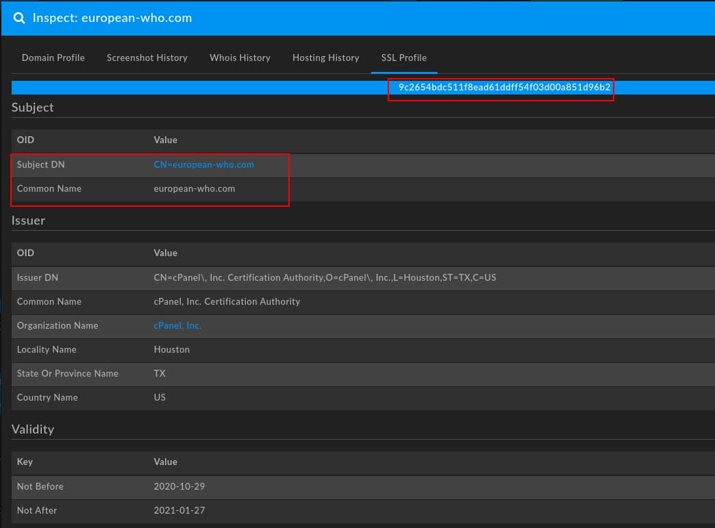This screenshot has width=715, height=528.
Task: Select the US country value
Action: pyautogui.click(x=160, y=398)
